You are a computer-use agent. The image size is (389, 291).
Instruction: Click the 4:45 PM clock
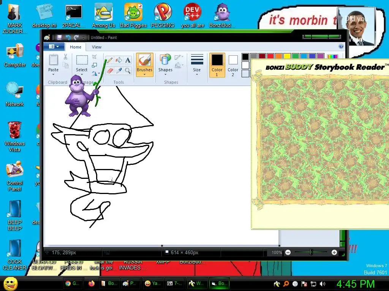point(356,284)
